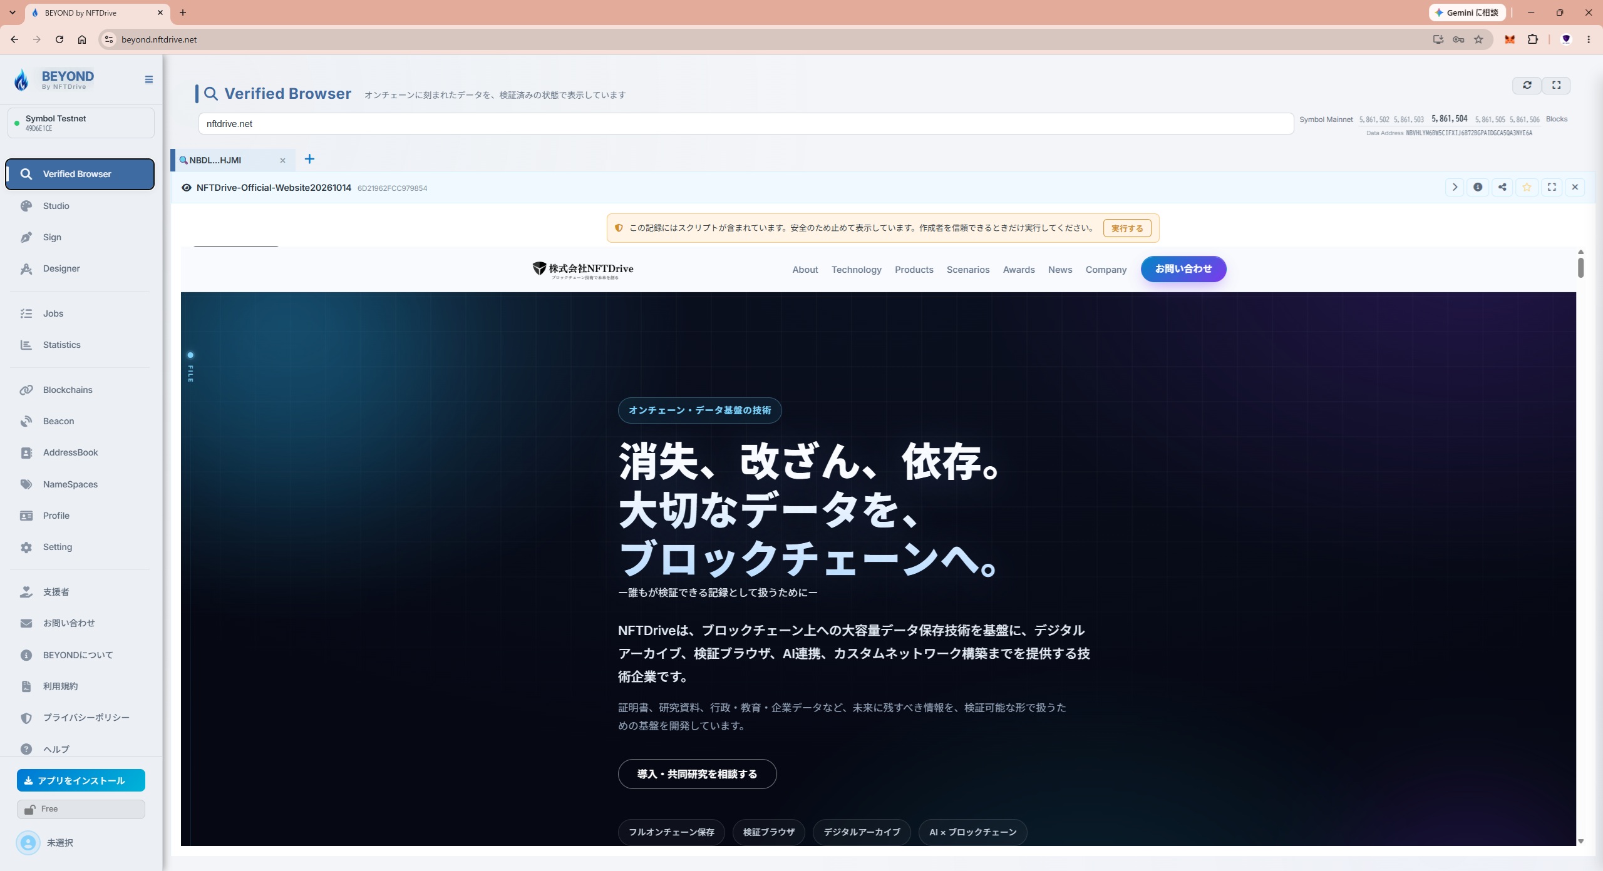Open お問い合わせ in the sidebar

(x=80, y=623)
